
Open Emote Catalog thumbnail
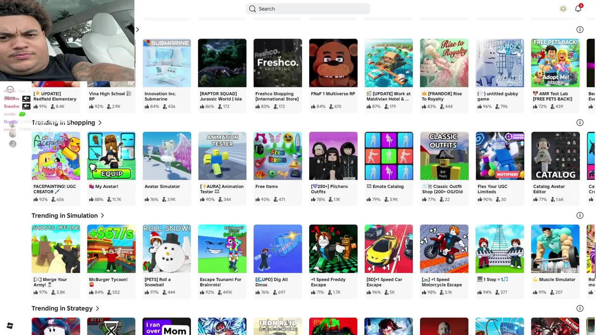pos(389,156)
